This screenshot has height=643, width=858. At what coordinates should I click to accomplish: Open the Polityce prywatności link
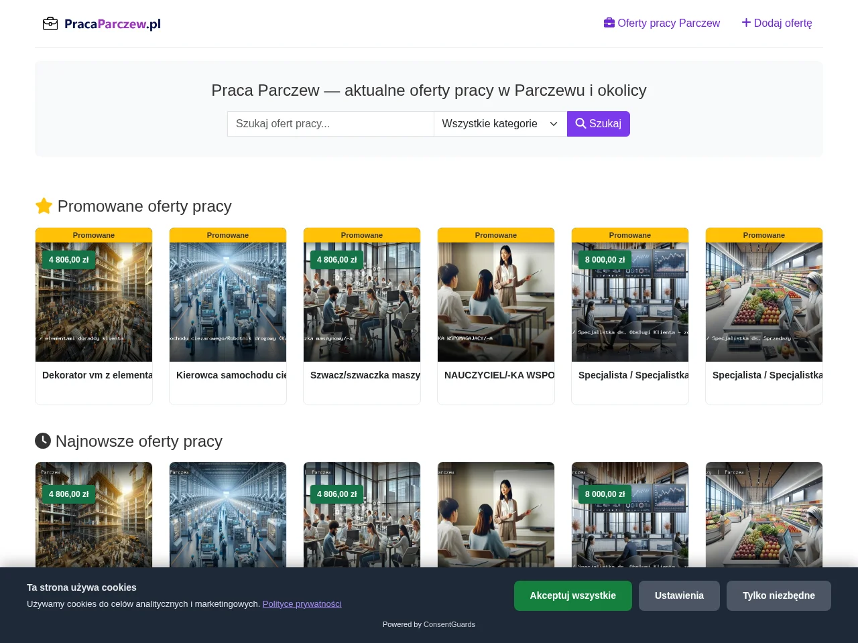coord(302,604)
